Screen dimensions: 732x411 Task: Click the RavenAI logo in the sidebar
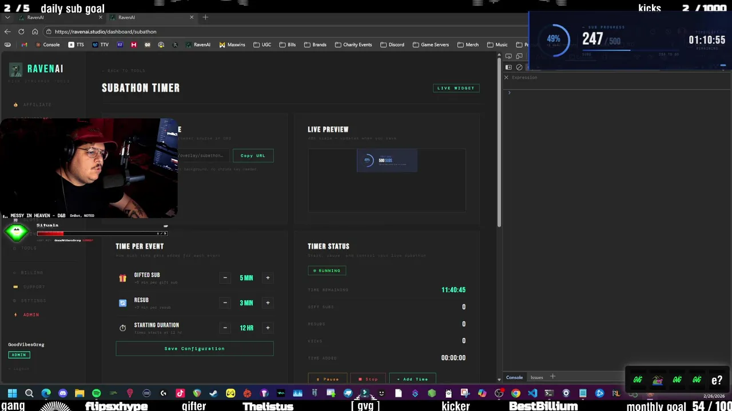coord(37,69)
